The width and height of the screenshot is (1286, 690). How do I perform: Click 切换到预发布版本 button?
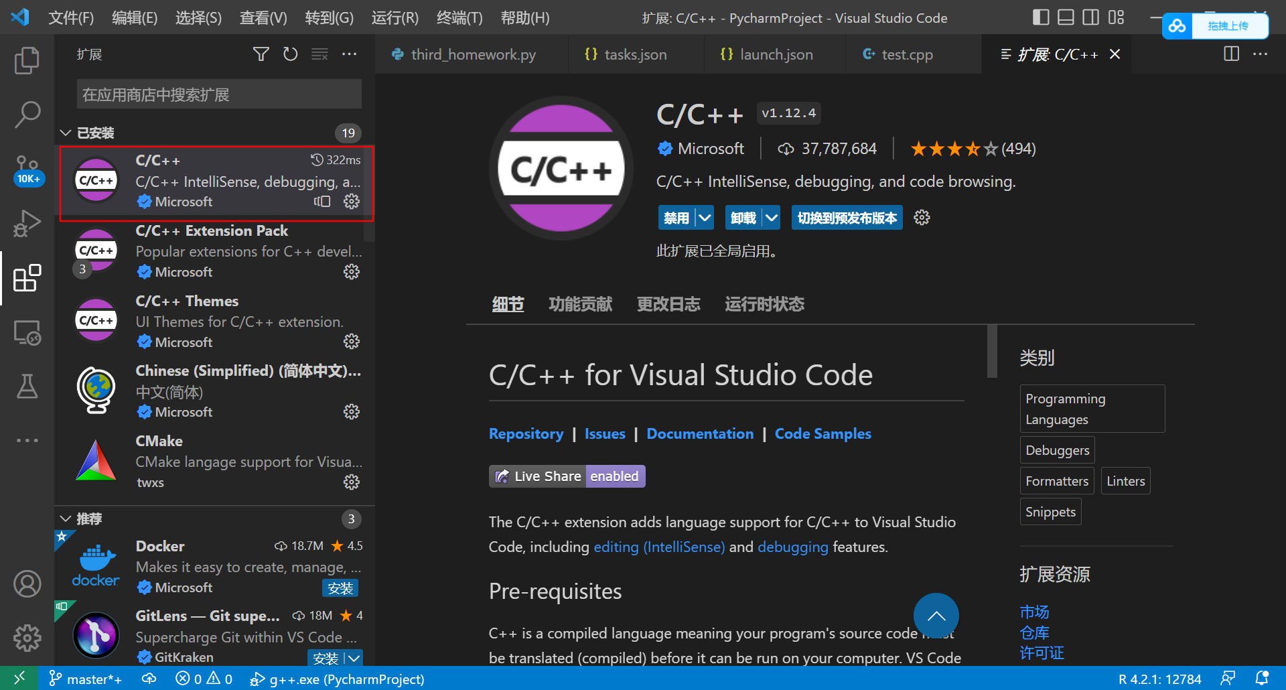pos(847,218)
